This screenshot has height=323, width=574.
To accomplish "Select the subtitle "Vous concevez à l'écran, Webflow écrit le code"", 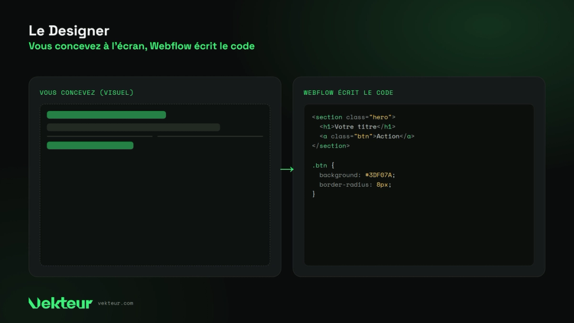I will tap(142, 46).
